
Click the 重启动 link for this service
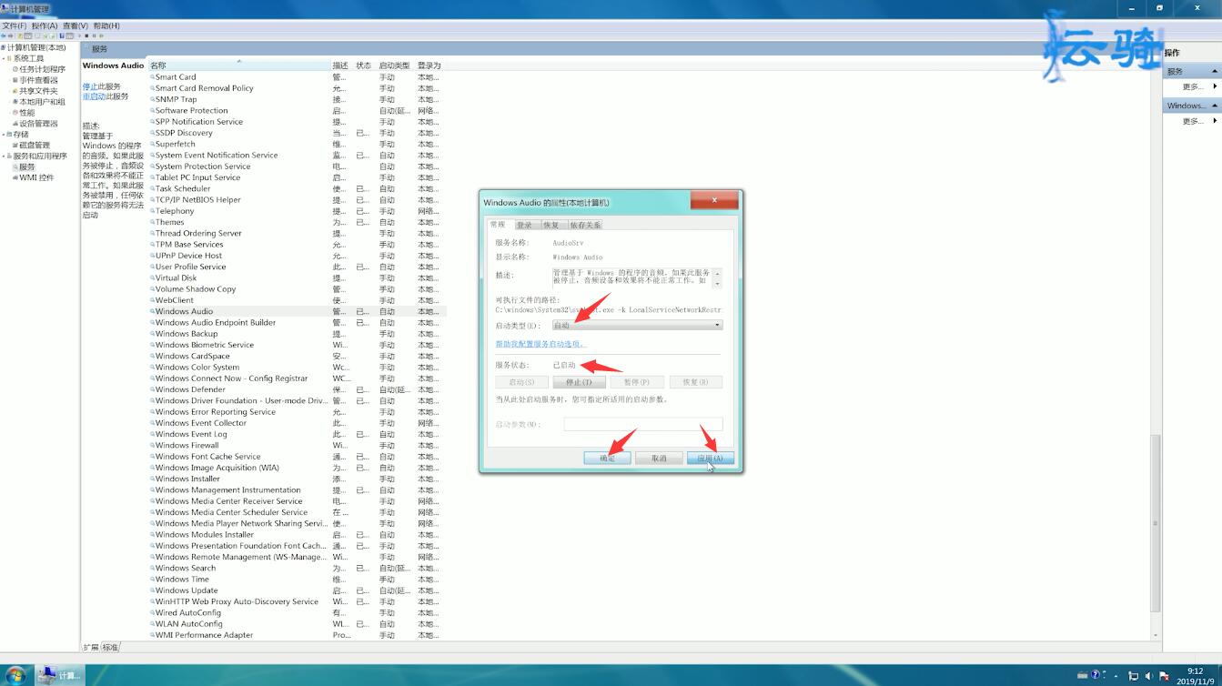point(94,96)
